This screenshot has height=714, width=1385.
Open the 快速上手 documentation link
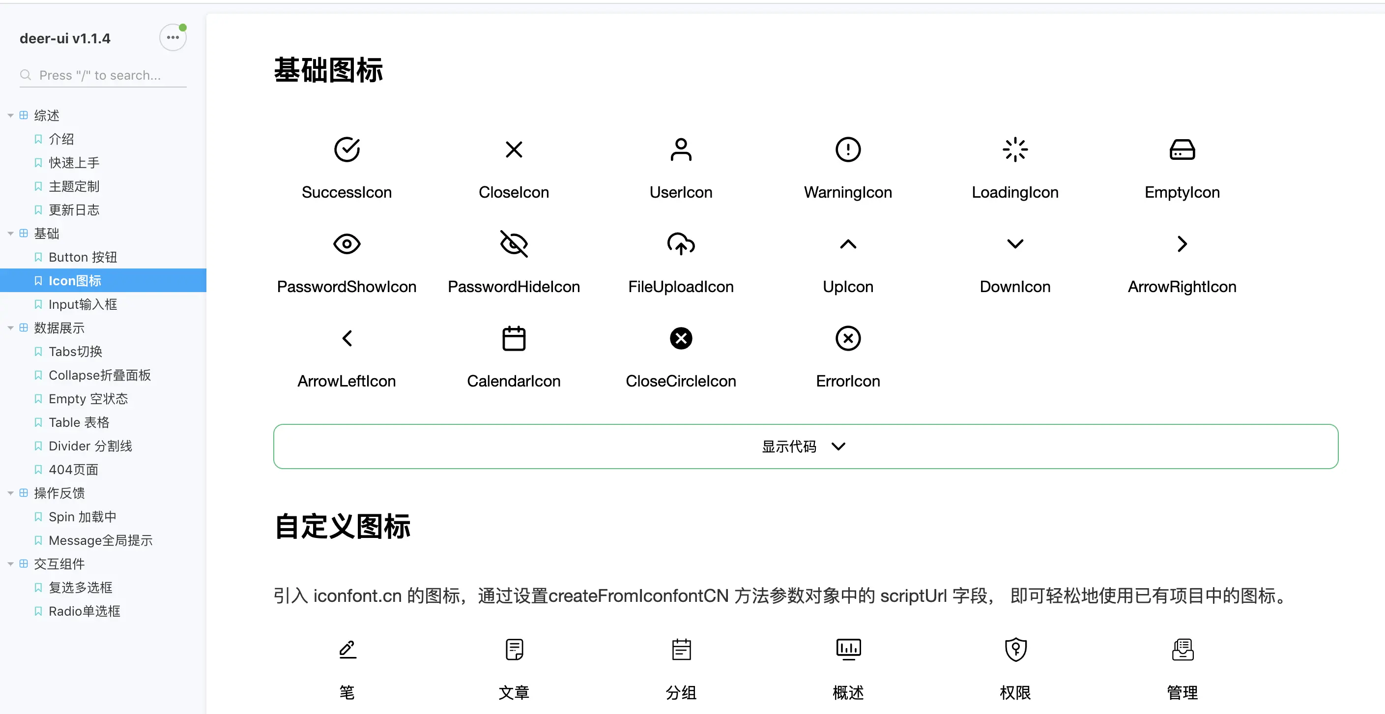74,162
